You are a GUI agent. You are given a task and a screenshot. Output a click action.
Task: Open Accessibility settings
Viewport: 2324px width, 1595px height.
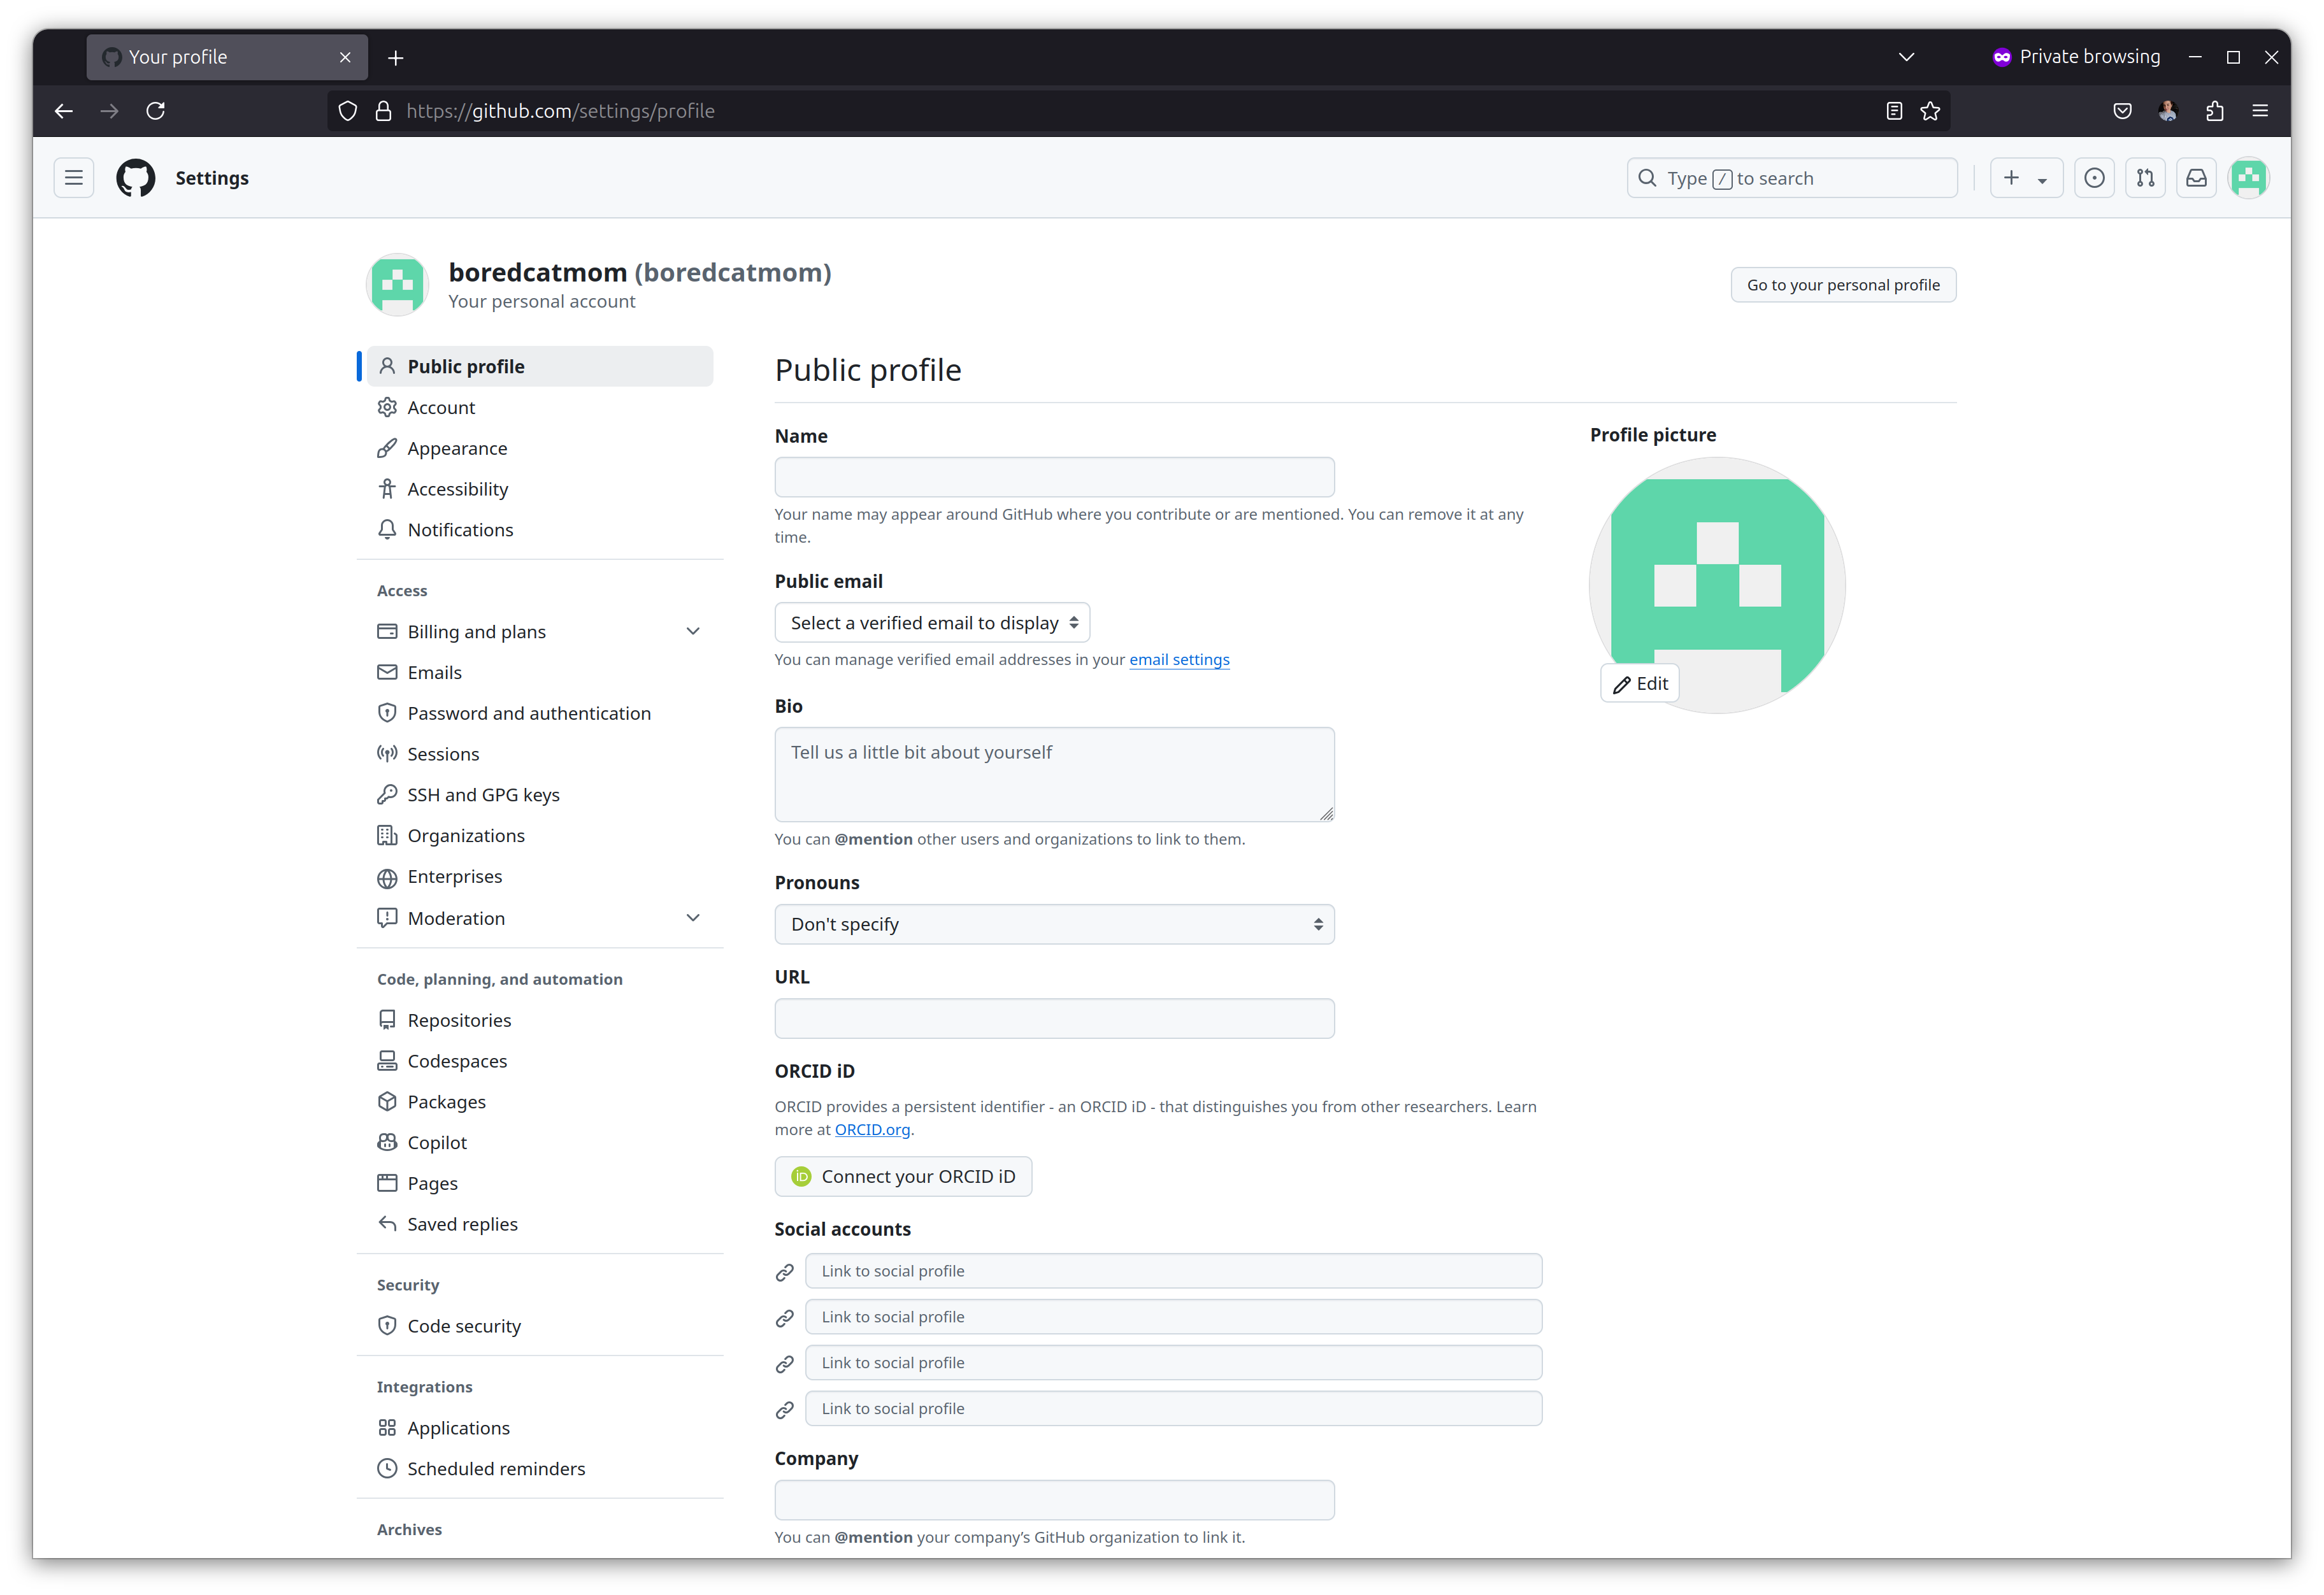539,489
